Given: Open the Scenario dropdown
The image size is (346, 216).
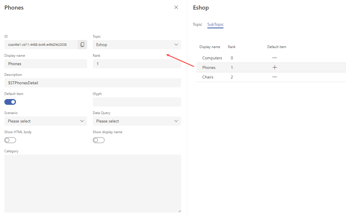Looking at the screenshot, I should click(46, 121).
